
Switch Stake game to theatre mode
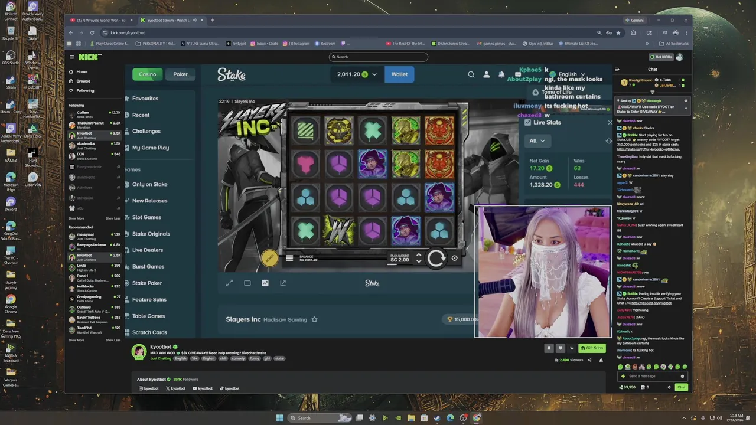coord(247,283)
